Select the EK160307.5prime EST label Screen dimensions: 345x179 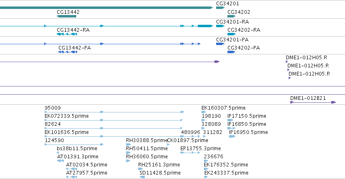coord(223,108)
